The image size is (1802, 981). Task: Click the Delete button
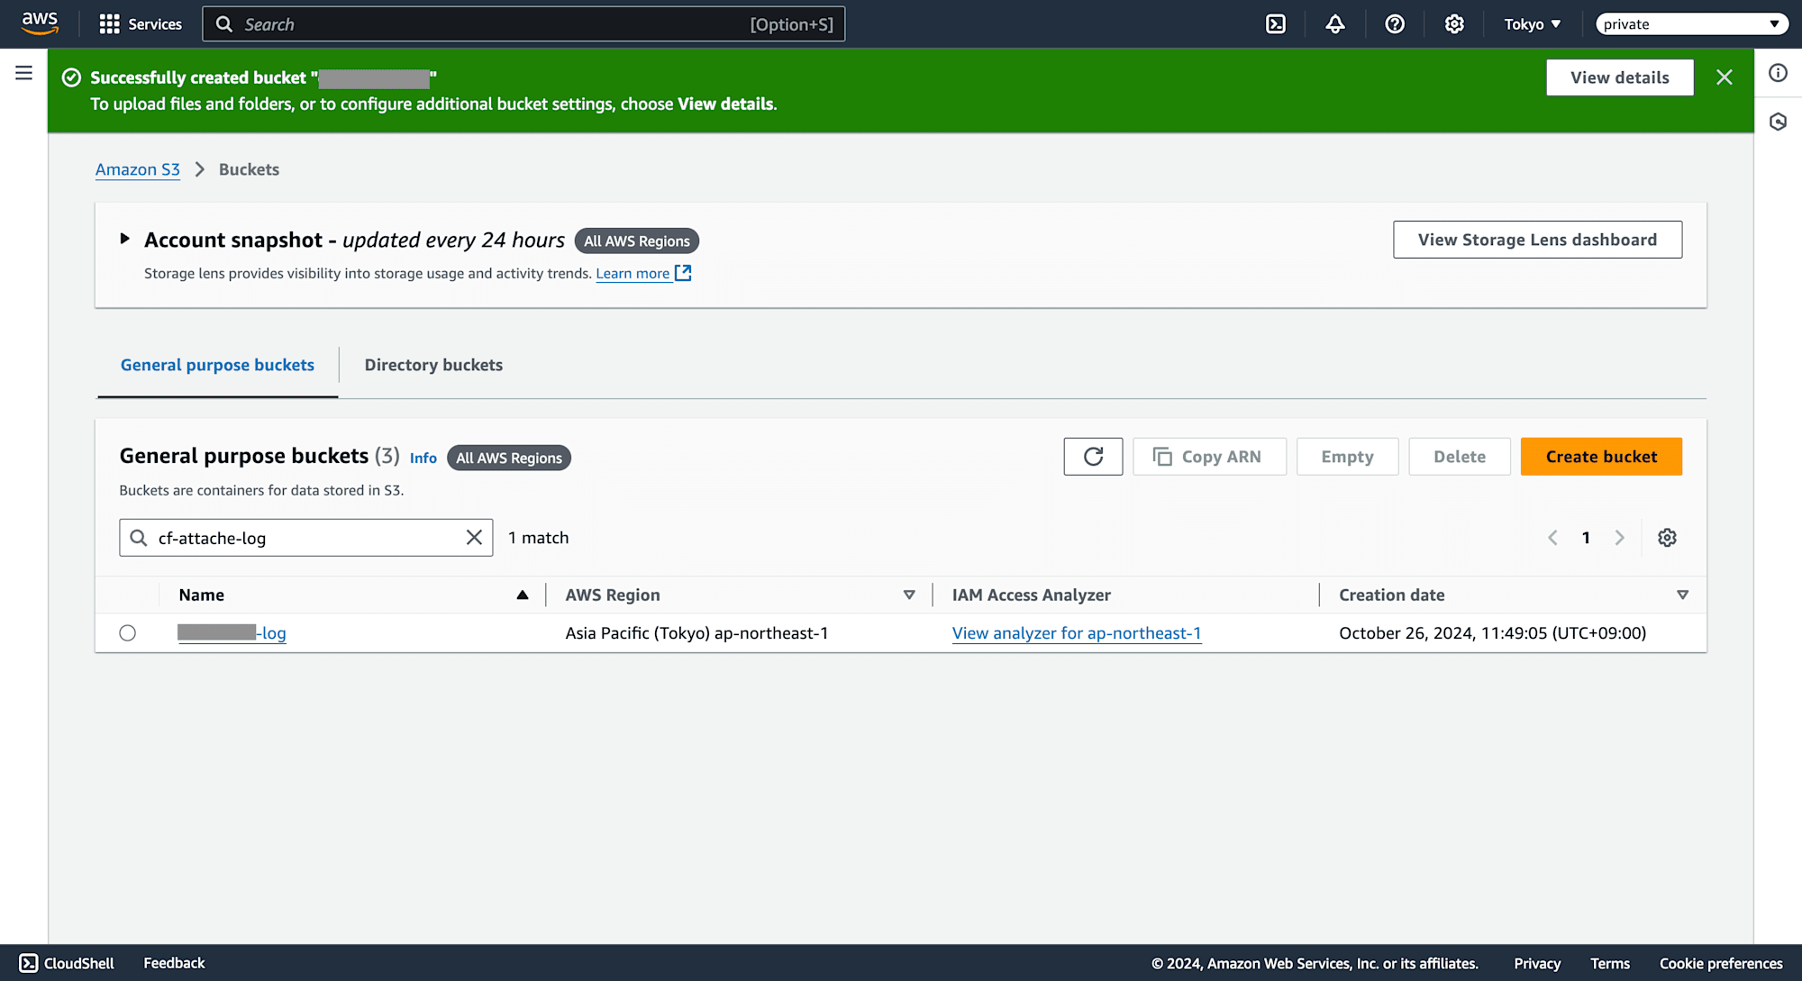click(1460, 457)
